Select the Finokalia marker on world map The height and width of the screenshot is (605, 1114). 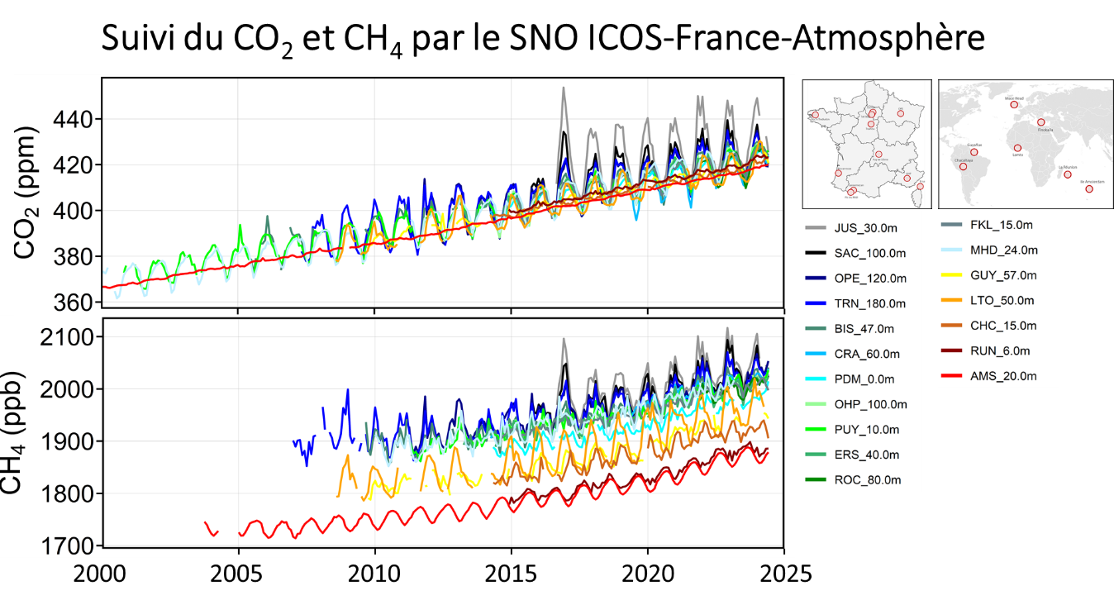click(1041, 122)
